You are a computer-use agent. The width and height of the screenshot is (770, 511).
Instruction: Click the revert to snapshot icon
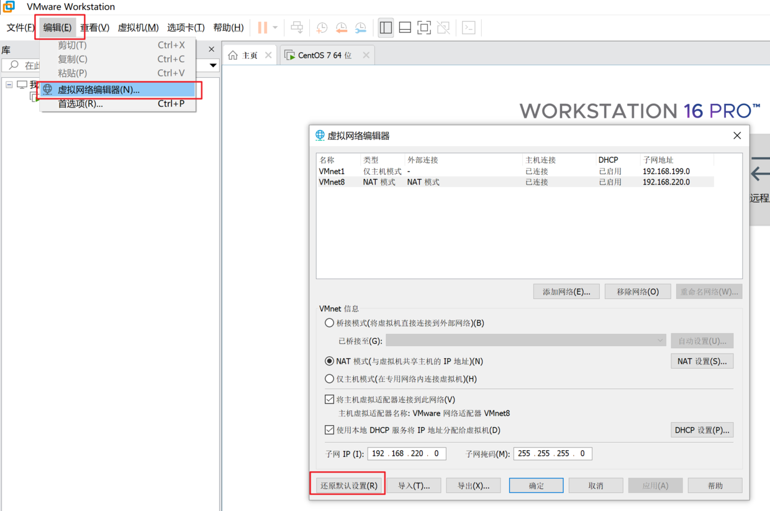342,27
